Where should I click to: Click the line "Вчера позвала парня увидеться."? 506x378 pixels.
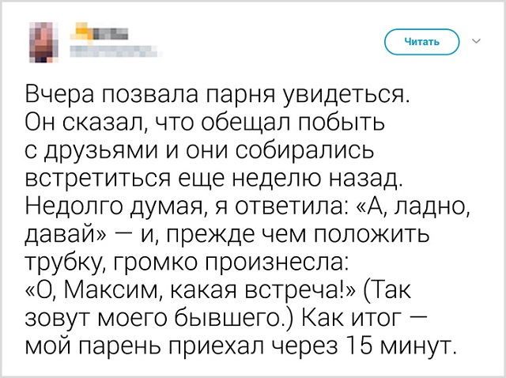pos(219,98)
